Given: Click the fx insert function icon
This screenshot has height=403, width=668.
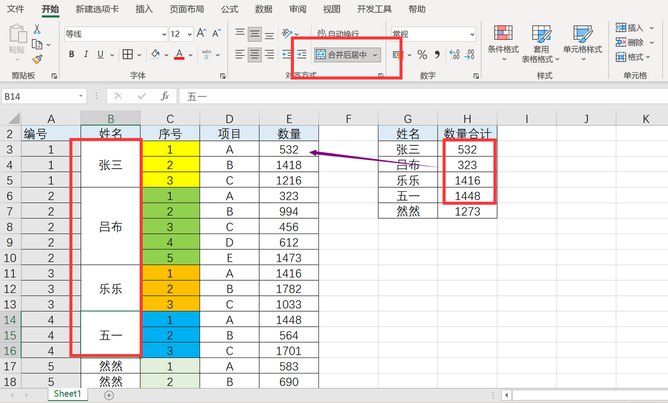Looking at the screenshot, I should coord(165,96).
